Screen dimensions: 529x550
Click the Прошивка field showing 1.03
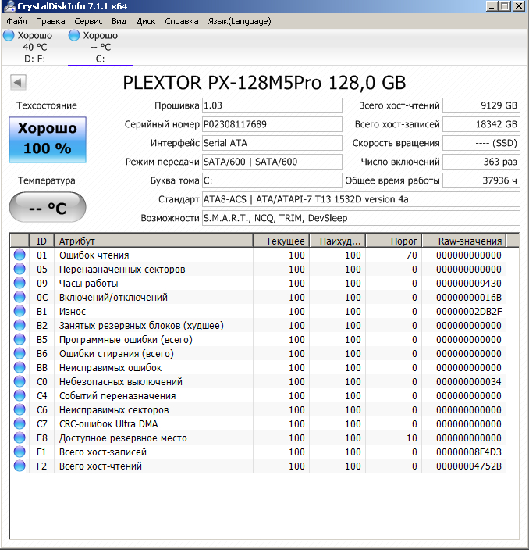tap(272, 105)
